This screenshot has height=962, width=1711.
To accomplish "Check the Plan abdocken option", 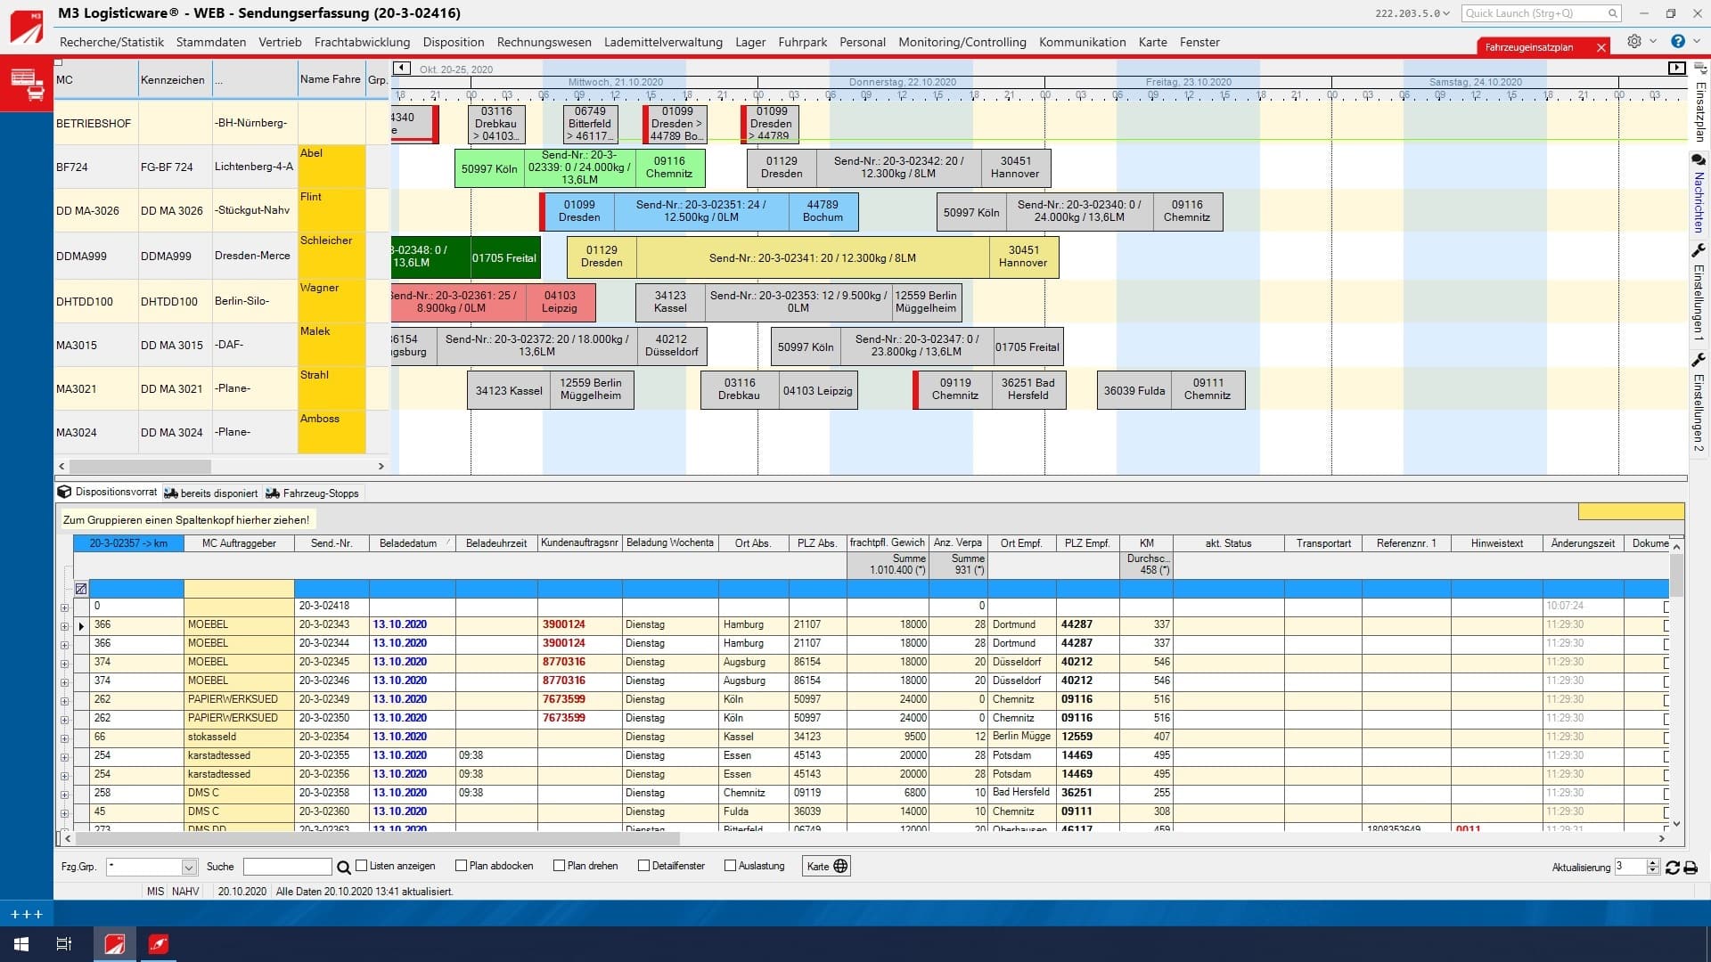I will coord(461,866).
